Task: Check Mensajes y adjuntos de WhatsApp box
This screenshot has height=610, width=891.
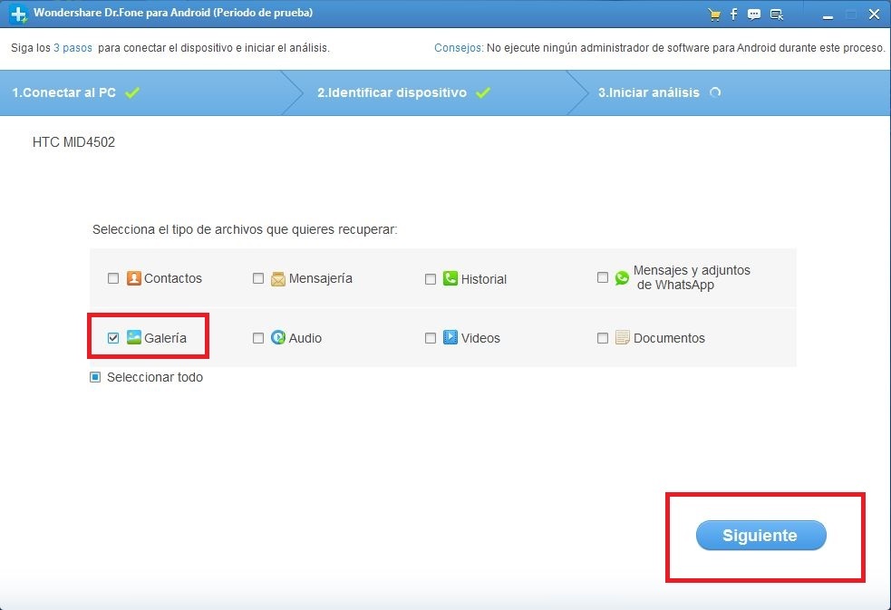Action: point(603,277)
